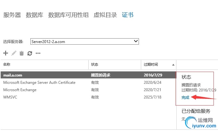
Task: Click expiry date 2020/7/21 cell
Action: point(152,90)
